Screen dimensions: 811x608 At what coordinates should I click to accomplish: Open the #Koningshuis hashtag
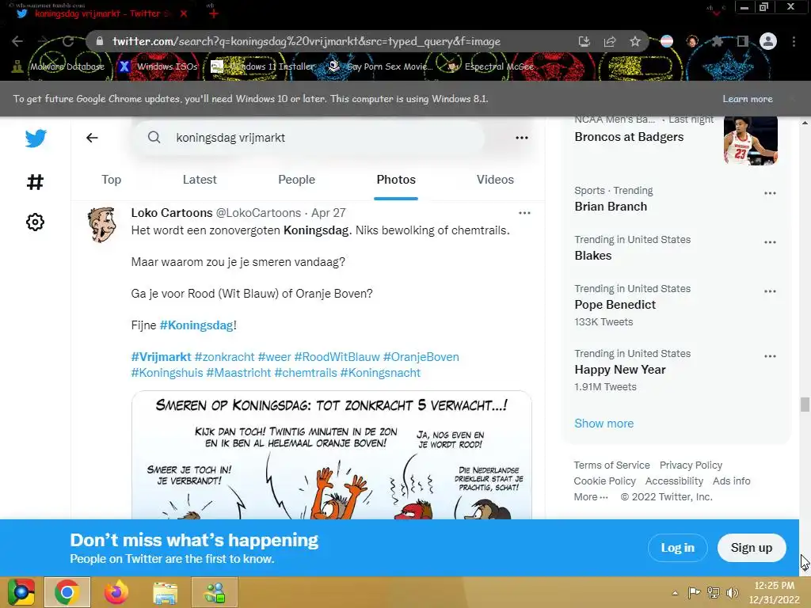pos(167,373)
